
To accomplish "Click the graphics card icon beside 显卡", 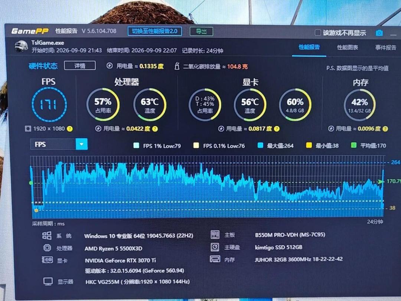I will coord(47,260).
